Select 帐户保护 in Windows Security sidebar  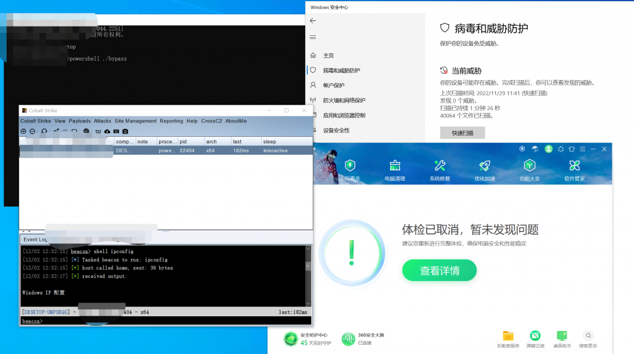click(x=334, y=85)
